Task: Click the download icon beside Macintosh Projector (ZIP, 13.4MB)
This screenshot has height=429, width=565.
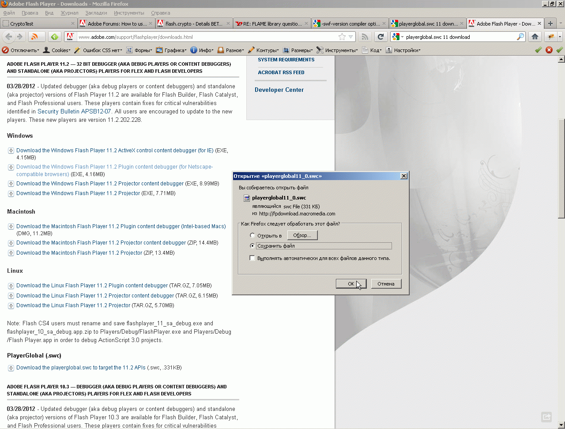Action: click(11, 253)
